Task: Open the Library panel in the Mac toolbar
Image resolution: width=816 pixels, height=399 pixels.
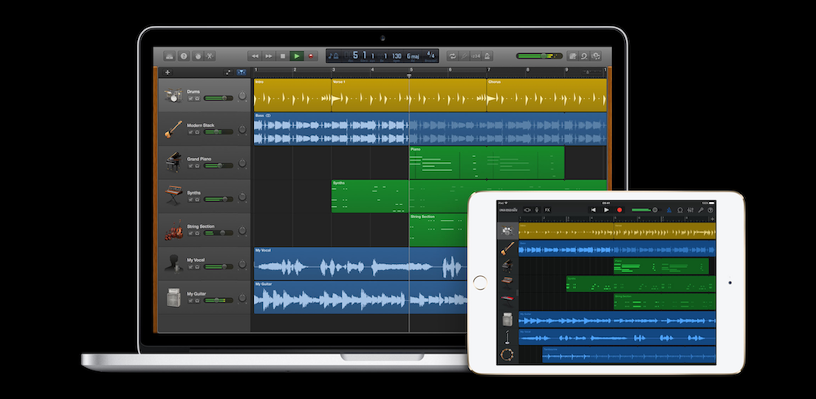Action: point(170,56)
